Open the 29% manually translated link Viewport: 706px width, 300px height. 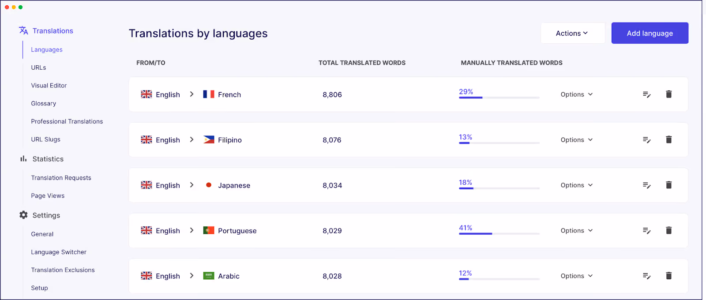coord(466,92)
